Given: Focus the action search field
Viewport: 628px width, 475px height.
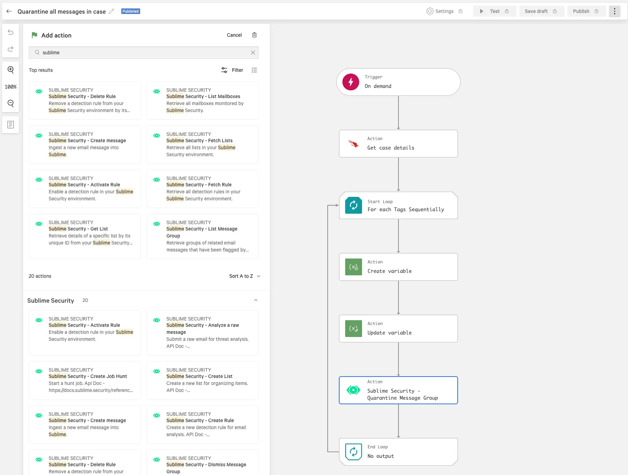Looking at the screenshot, I should (x=144, y=53).
